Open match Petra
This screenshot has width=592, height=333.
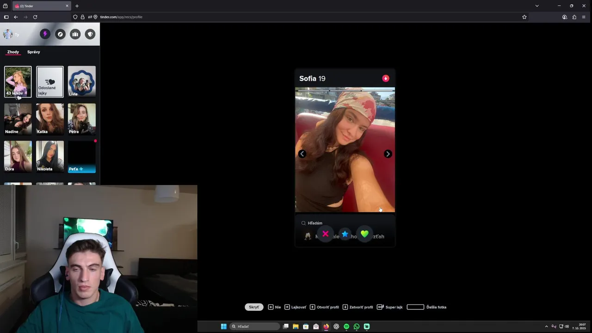pos(82,119)
